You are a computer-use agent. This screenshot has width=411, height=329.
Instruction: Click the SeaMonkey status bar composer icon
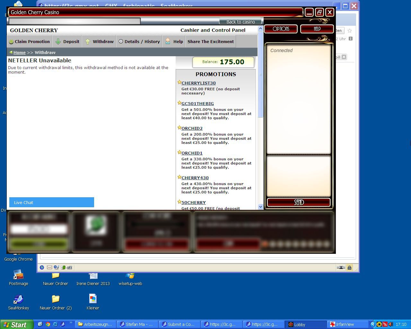pyautogui.click(x=56, y=267)
